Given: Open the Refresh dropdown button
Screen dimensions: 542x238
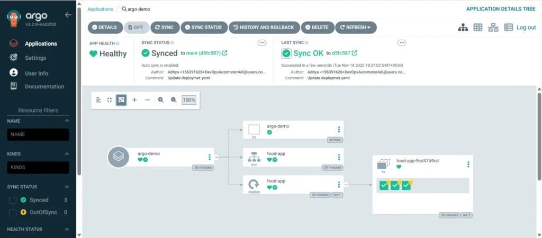Looking at the screenshot, I should [356, 28].
